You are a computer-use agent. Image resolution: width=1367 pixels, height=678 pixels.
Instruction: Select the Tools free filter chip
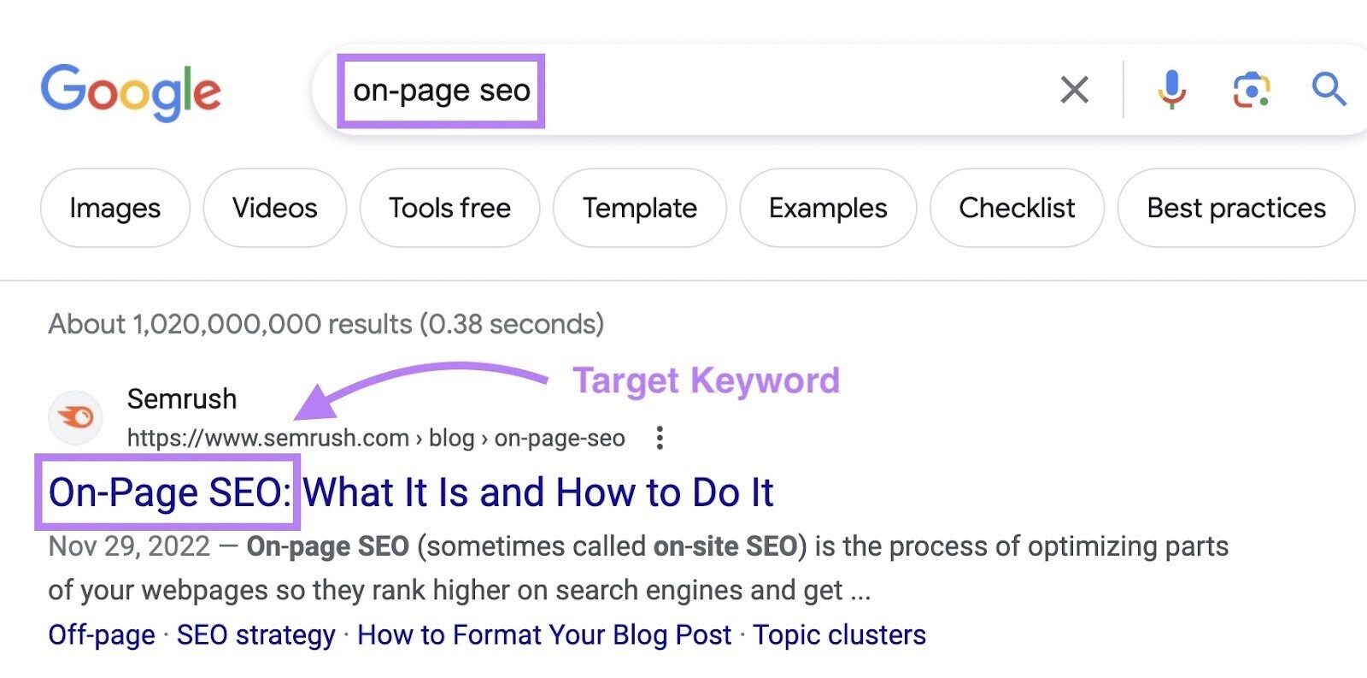[449, 208]
